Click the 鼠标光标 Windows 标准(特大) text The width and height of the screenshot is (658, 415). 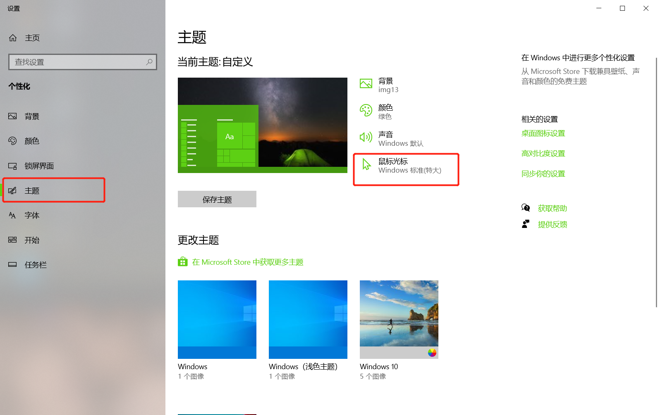(410, 166)
